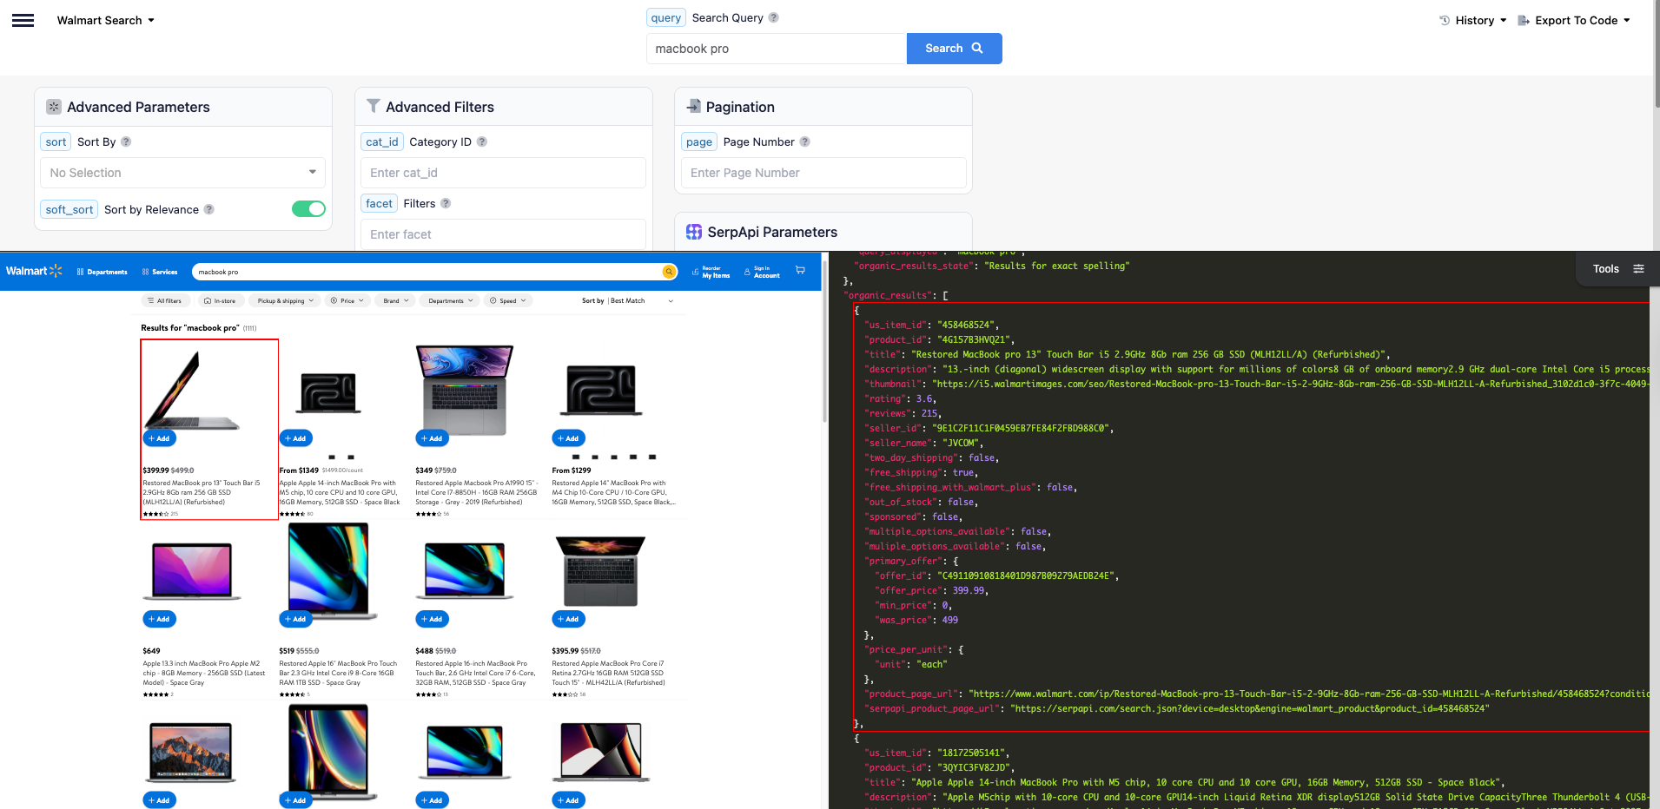
Task: Click the Sort by Relevance help icon
Action: pos(209,209)
